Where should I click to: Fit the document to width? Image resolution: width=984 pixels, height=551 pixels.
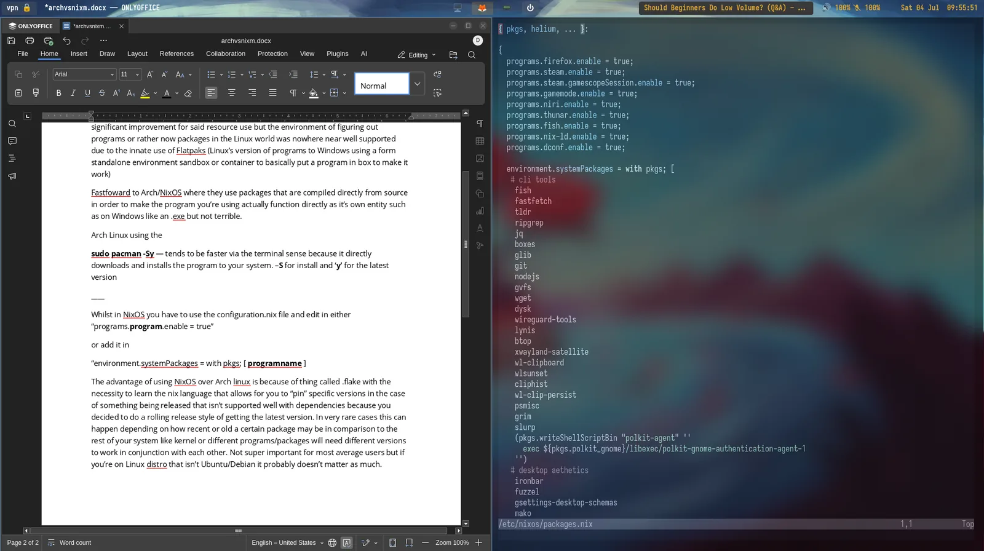point(409,542)
